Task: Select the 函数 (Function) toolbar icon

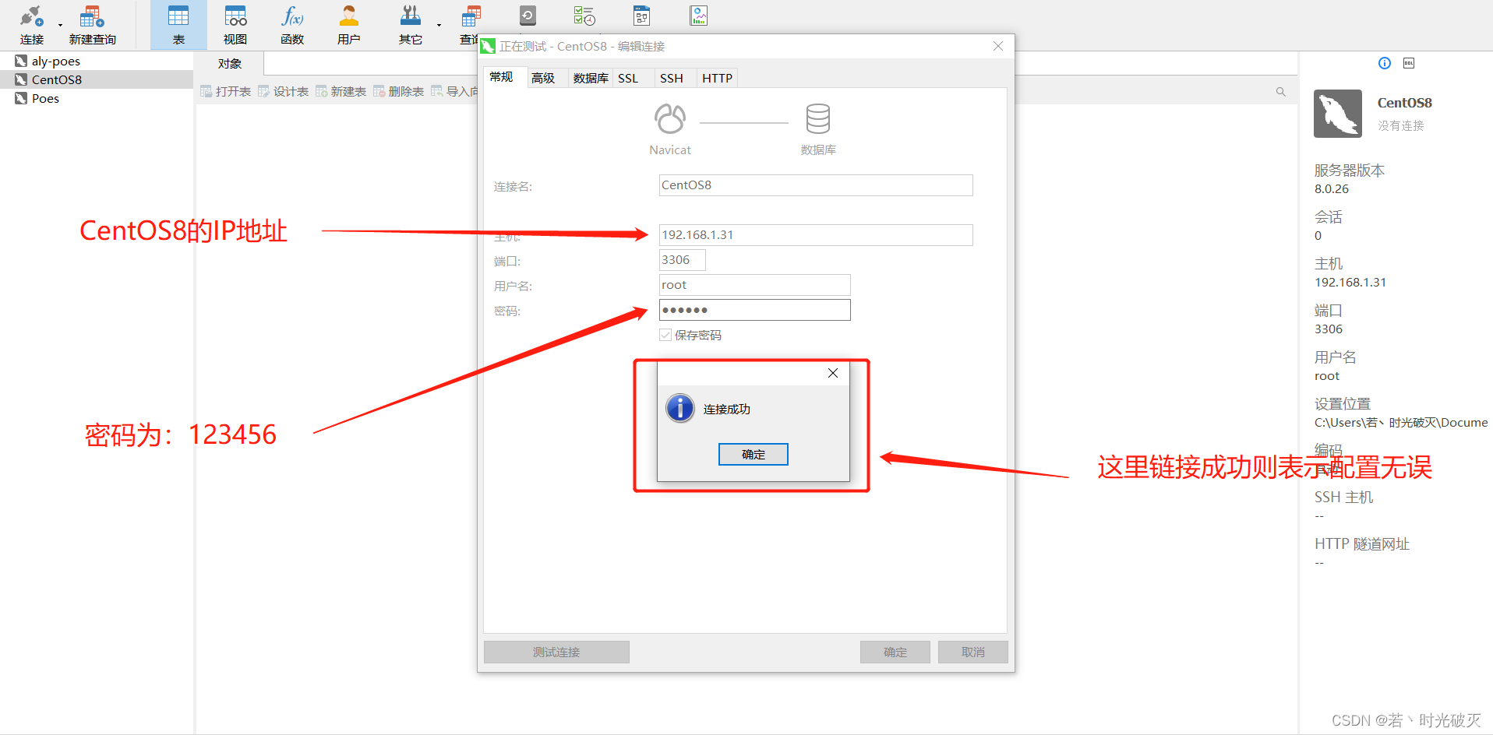Action: point(292,24)
